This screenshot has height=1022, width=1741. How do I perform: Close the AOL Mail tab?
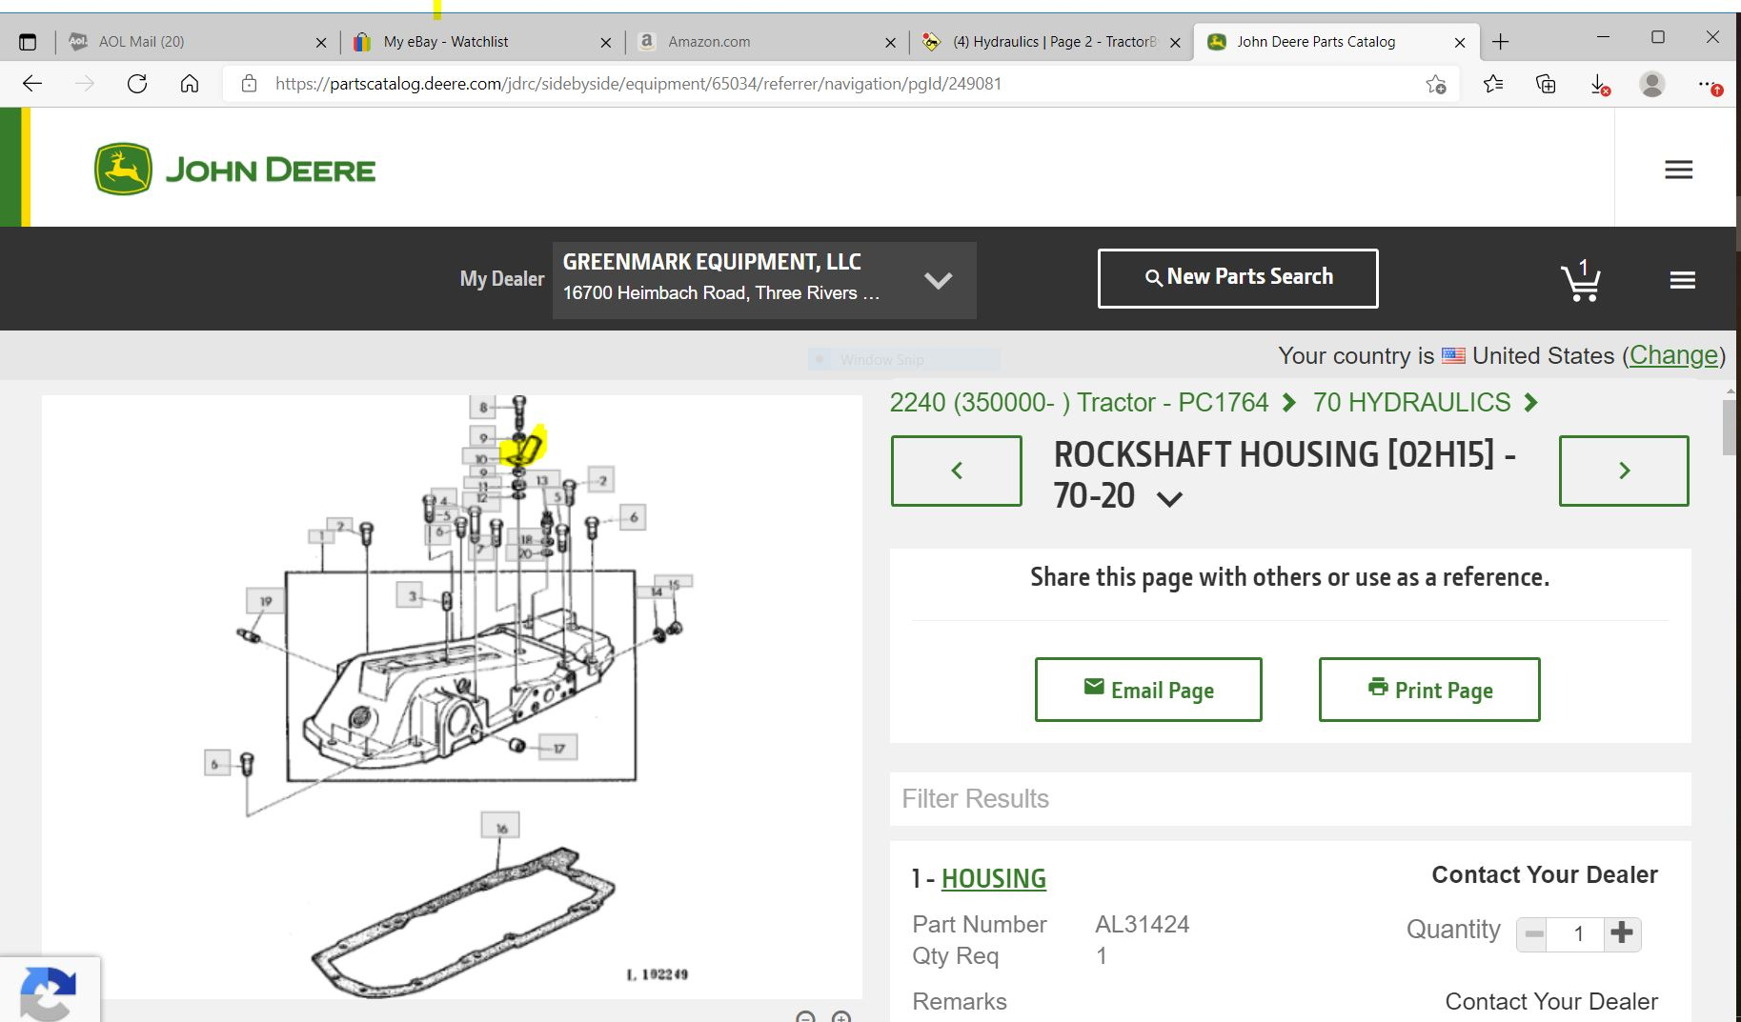[x=321, y=42]
